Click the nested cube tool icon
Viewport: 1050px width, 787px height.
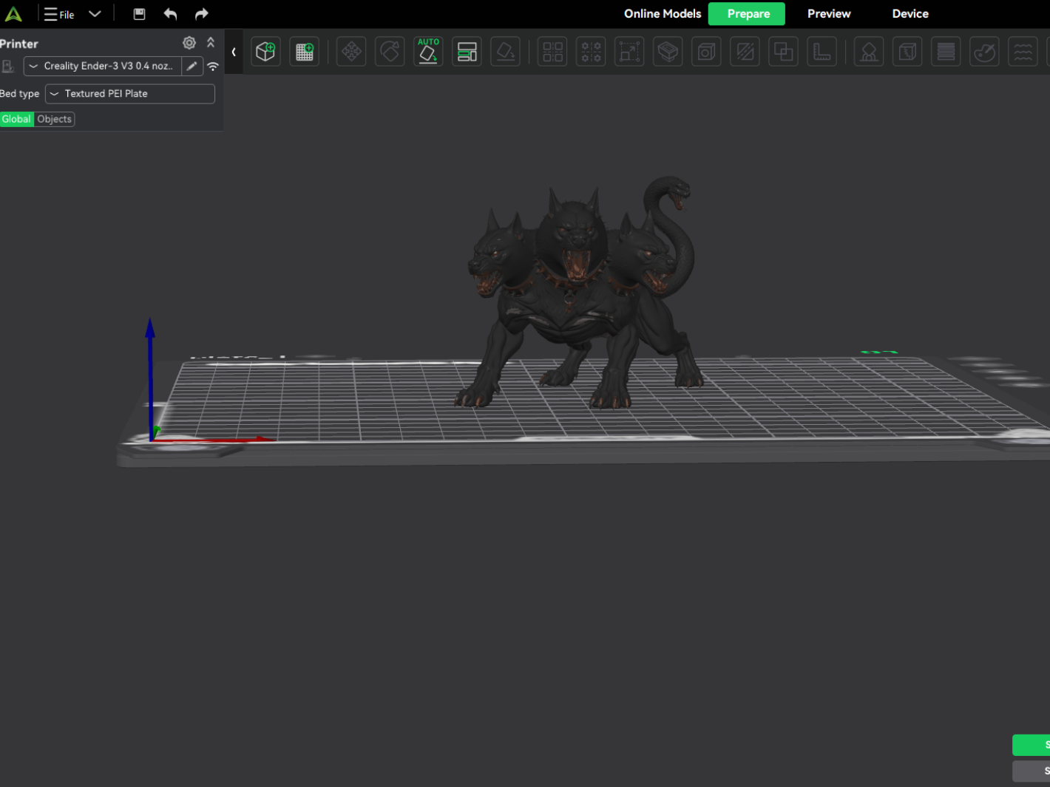point(706,52)
